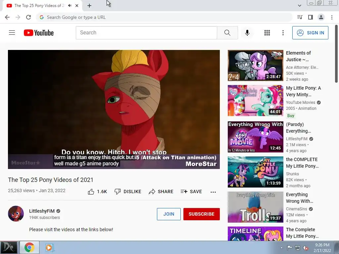The image size is (339, 254).
Task: Open the network tray icon
Action: tap(298, 248)
